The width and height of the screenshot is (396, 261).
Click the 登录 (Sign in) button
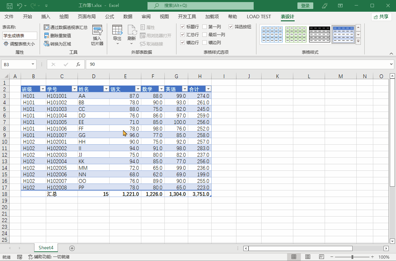(305, 6)
